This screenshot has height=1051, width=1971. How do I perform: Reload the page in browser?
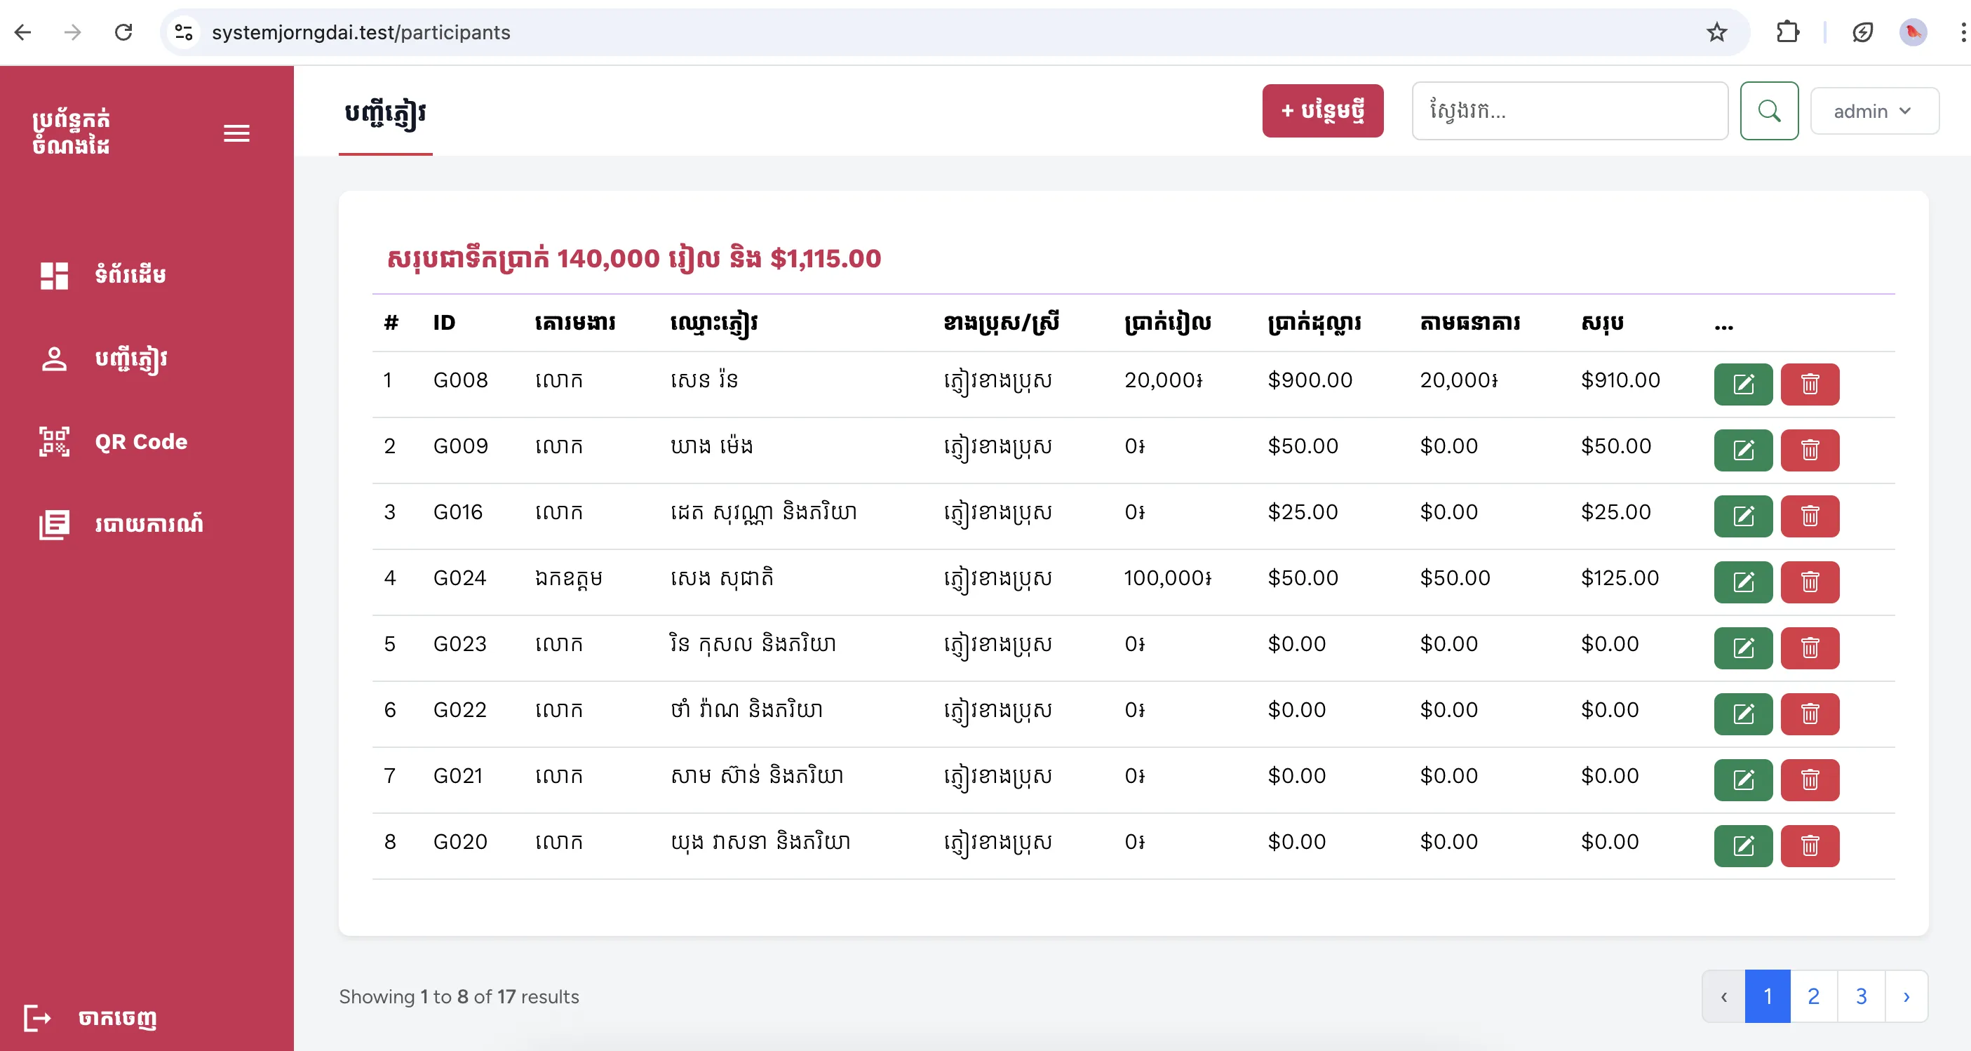(x=123, y=32)
